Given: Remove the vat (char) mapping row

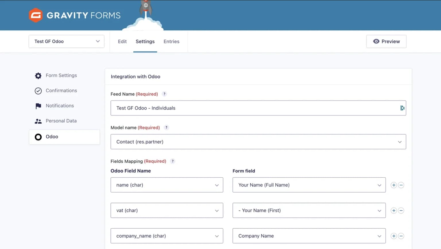Looking at the screenshot, I should pos(401,211).
